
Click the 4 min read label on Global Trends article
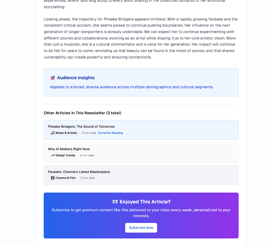coord(87,155)
